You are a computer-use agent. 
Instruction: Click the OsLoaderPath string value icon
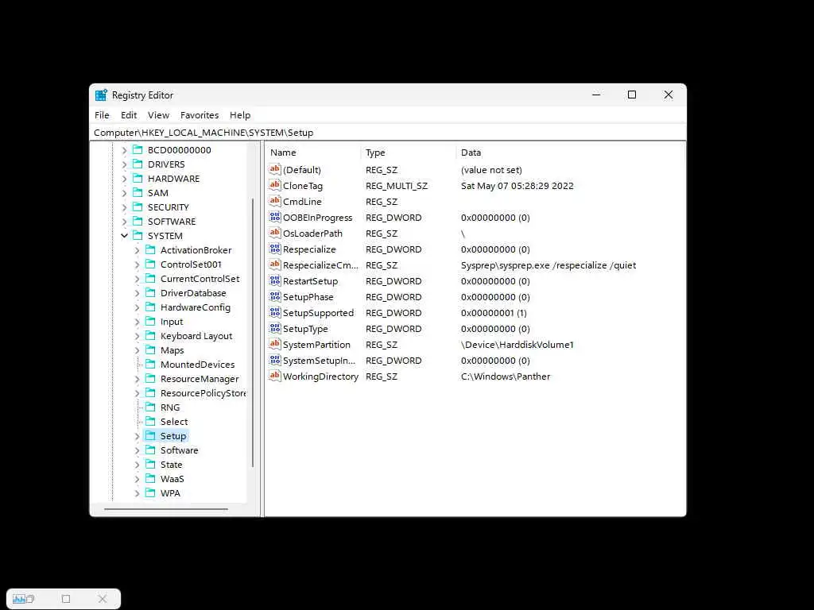(x=274, y=233)
